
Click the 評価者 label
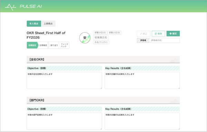(143, 40)
